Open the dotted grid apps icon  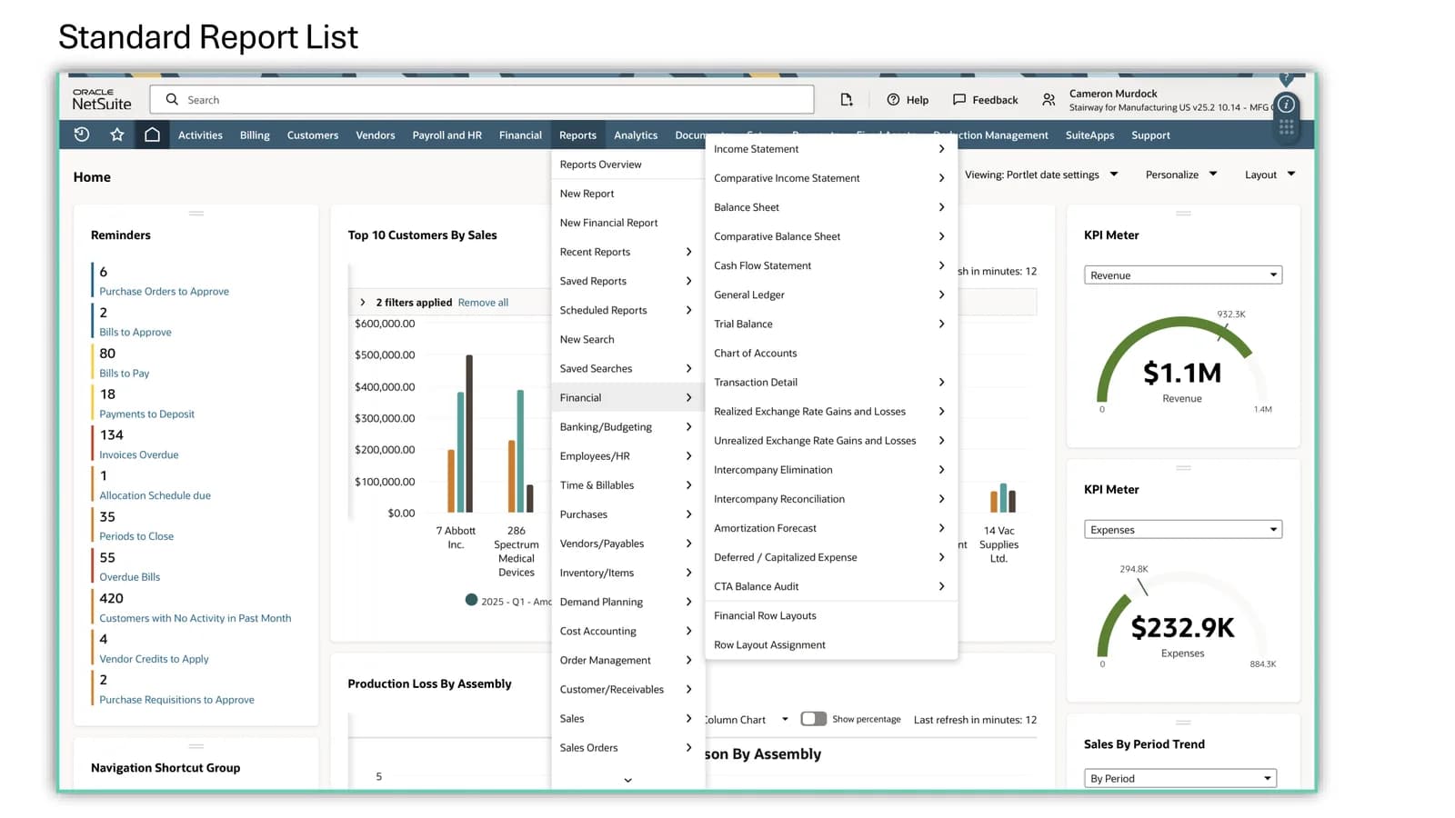[1286, 127]
